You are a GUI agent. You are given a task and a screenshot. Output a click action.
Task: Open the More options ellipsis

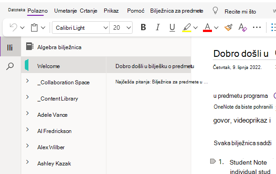click(x=257, y=27)
